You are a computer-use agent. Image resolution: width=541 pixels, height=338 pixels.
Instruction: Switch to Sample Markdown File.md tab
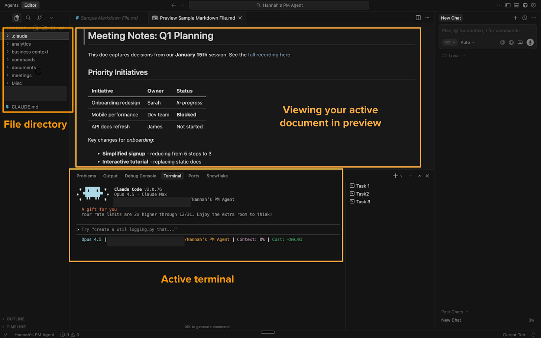click(x=109, y=18)
